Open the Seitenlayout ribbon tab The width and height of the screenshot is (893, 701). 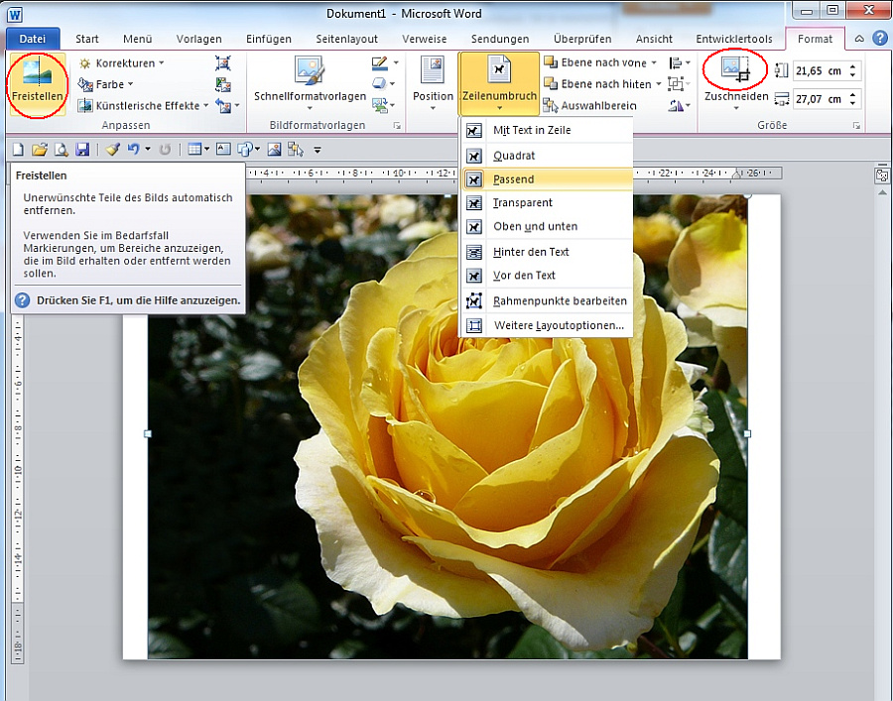click(x=346, y=39)
